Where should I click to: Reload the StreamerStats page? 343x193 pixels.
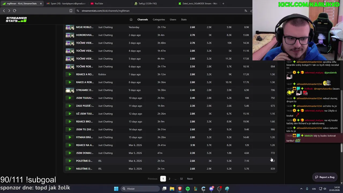pos(15,11)
